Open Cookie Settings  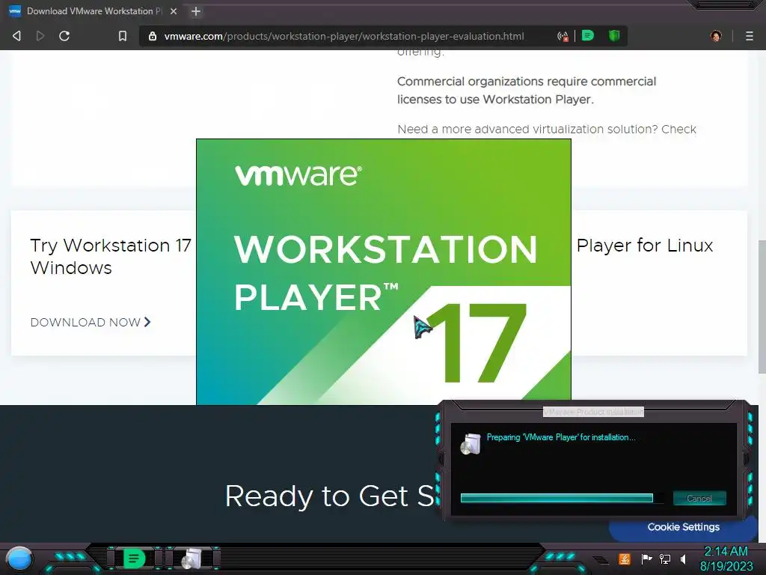(684, 527)
